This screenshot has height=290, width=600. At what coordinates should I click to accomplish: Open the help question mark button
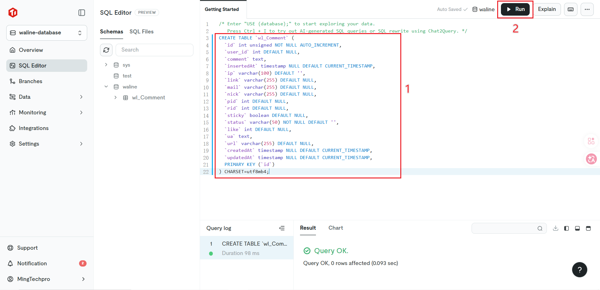point(580,270)
